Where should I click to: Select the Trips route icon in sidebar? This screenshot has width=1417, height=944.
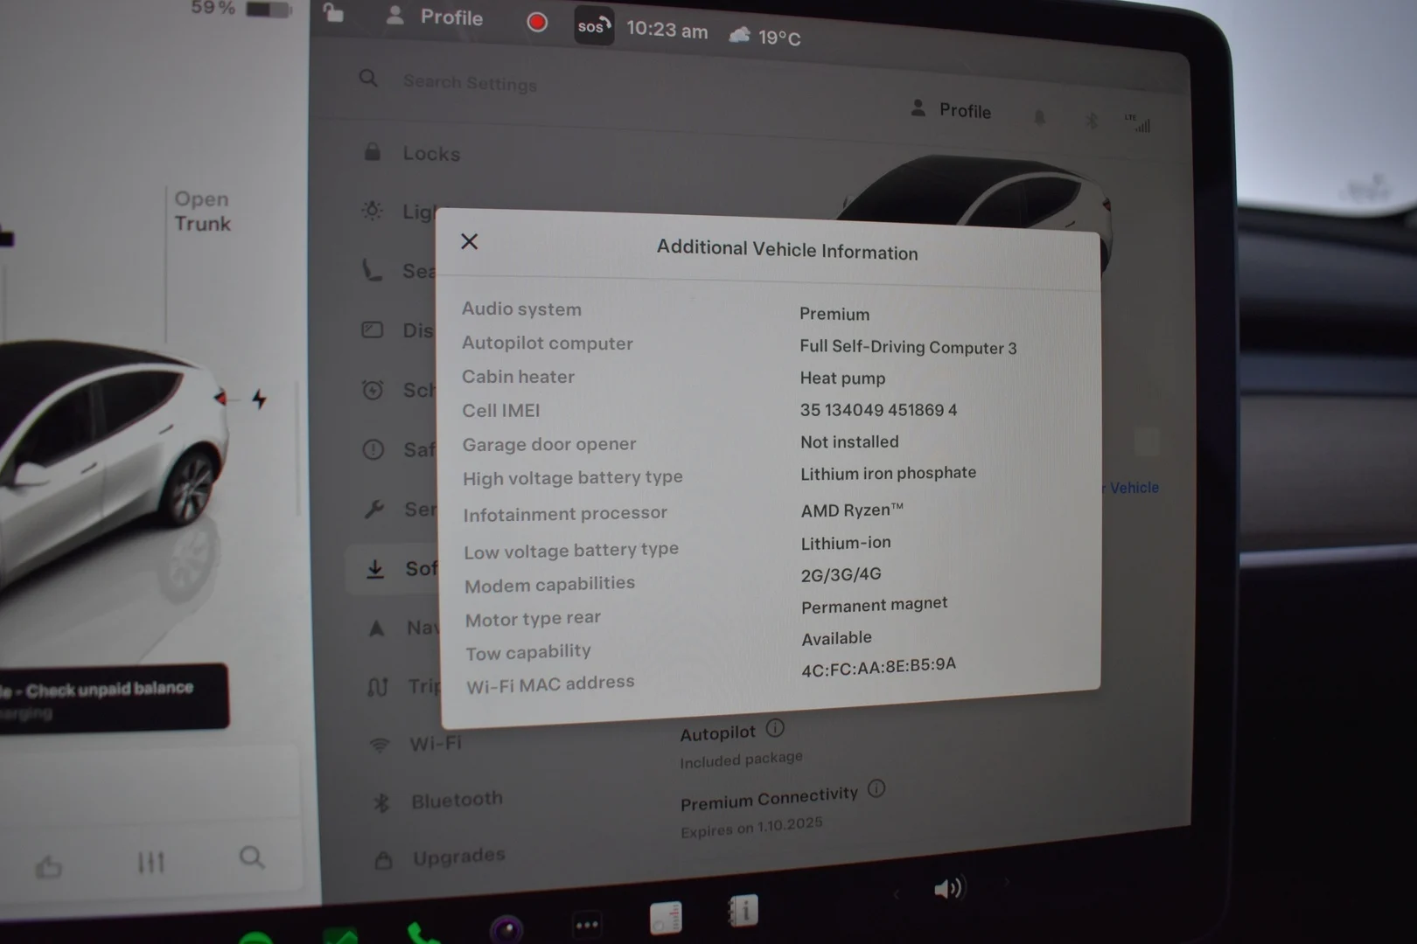pos(377,687)
